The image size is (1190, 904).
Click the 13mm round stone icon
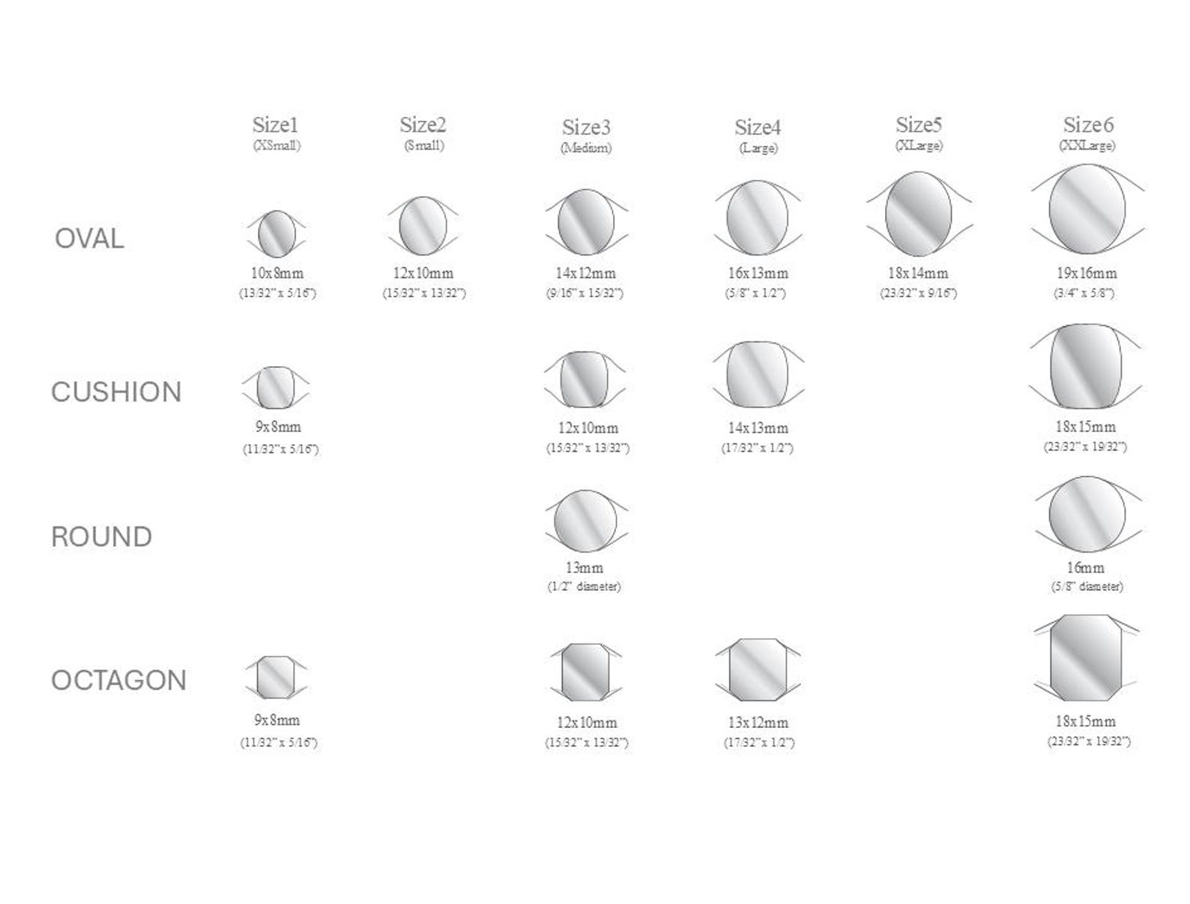[585, 521]
